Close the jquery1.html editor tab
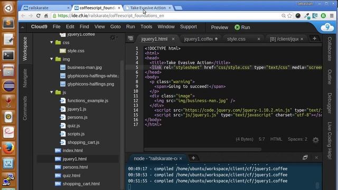The height and width of the screenshot is (190, 338). [173, 39]
